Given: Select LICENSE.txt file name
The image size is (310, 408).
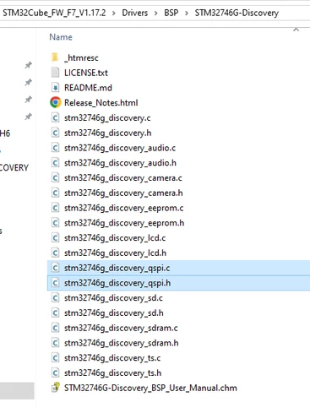Looking at the screenshot, I should (86, 73).
